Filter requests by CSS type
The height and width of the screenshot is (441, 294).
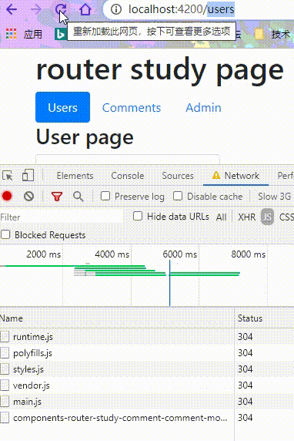click(286, 217)
